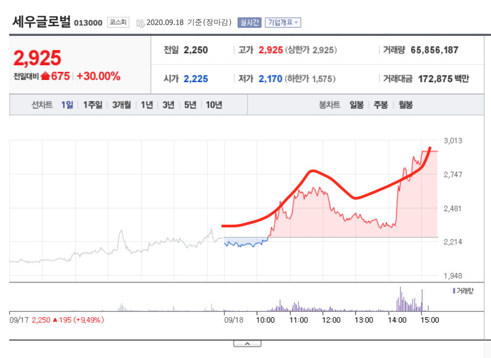Click stock code 013000
This screenshot has width=491, height=358.
[x=88, y=23]
